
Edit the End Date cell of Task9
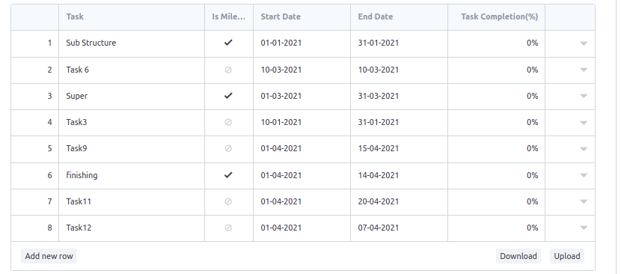(x=400, y=149)
